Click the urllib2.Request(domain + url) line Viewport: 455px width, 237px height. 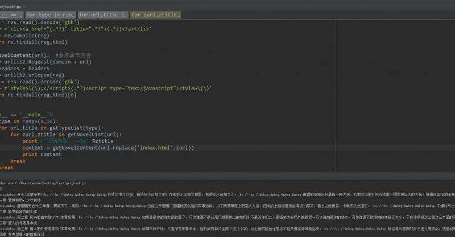(46, 62)
